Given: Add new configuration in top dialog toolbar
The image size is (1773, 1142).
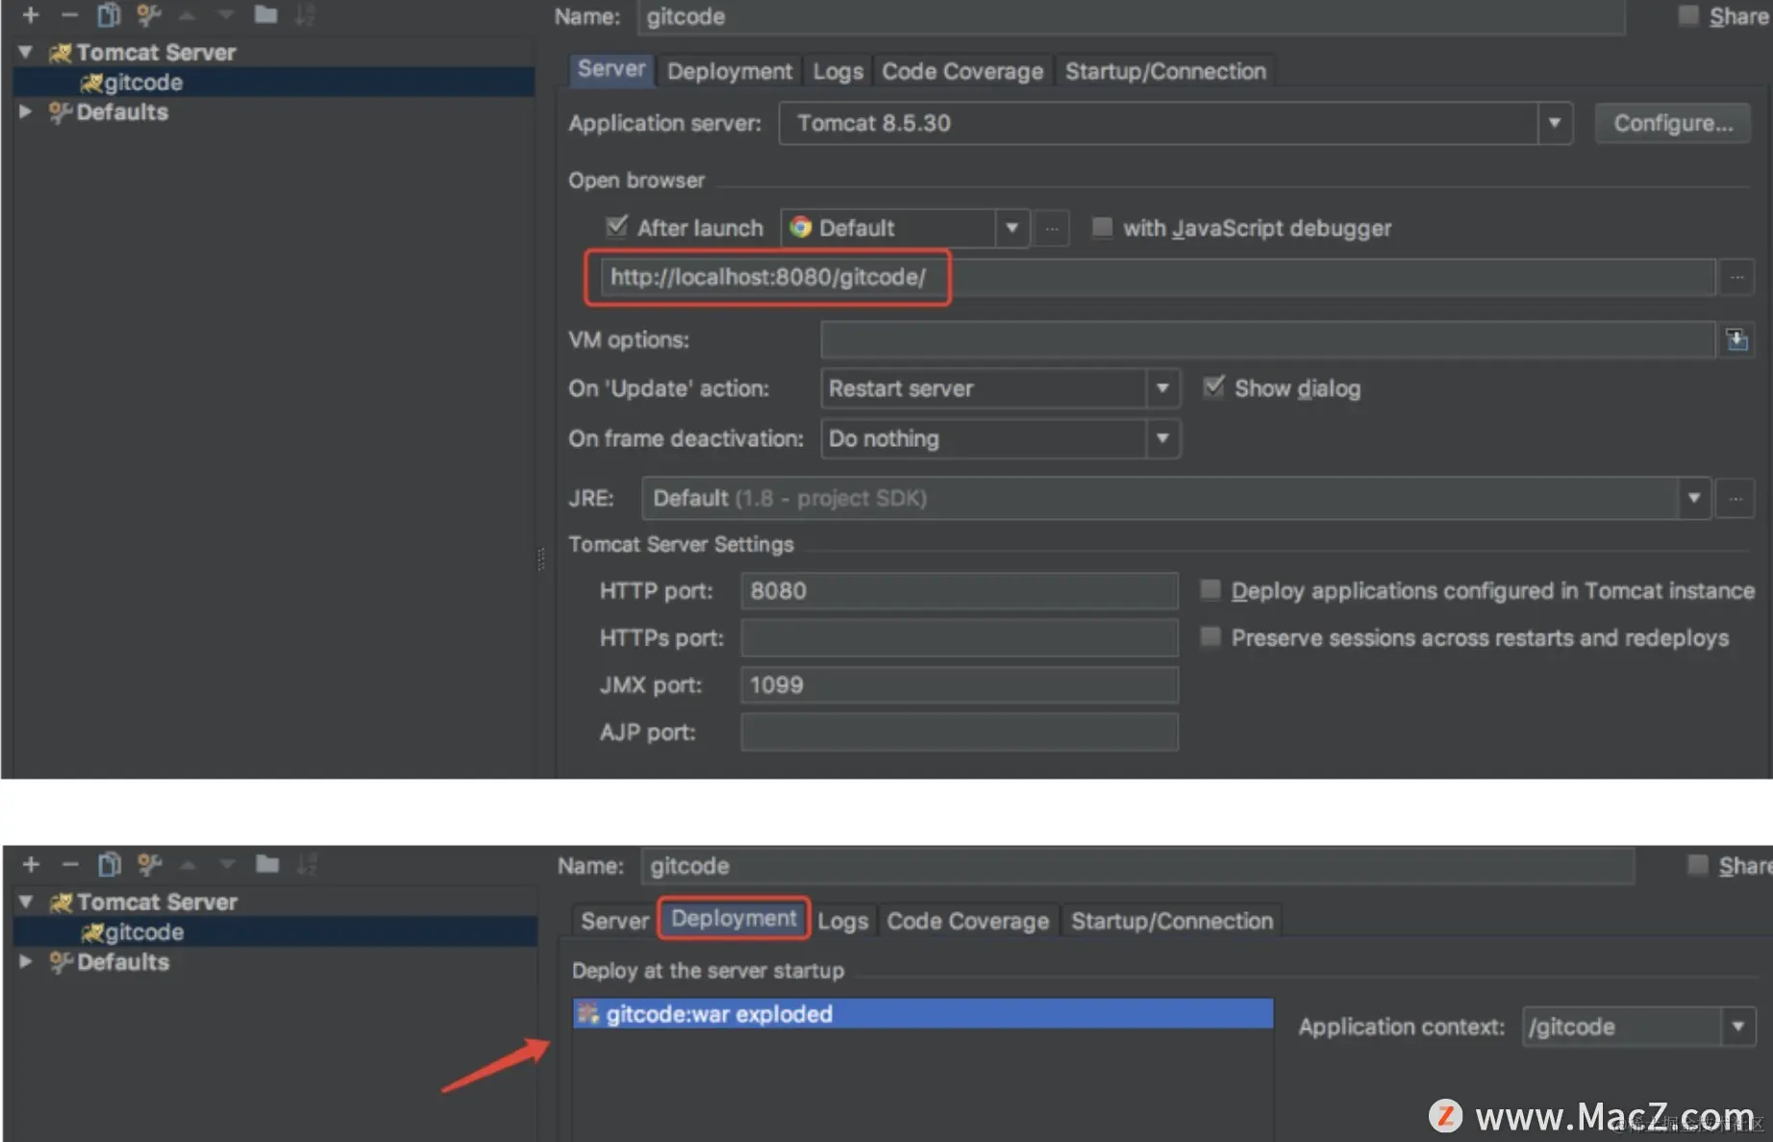Looking at the screenshot, I should (31, 14).
